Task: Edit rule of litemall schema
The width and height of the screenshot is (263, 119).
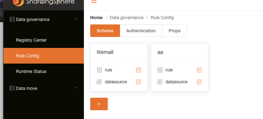Action: point(139,70)
